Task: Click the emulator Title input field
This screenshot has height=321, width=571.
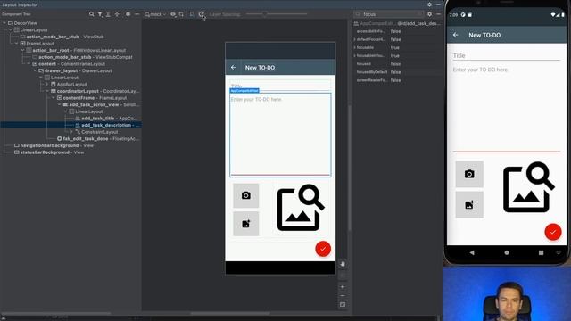Action: point(506,55)
